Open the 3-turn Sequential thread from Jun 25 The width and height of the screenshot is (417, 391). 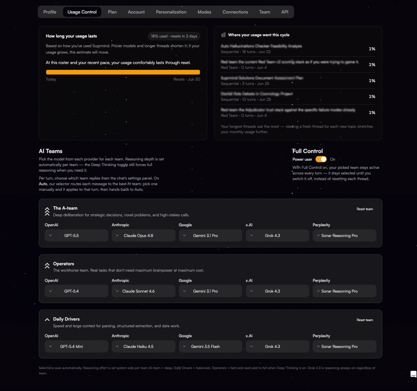pyautogui.click(x=298, y=81)
